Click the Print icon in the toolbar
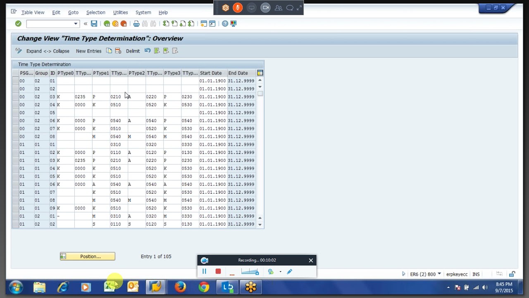Screen dimensions: 529x298 136,24
